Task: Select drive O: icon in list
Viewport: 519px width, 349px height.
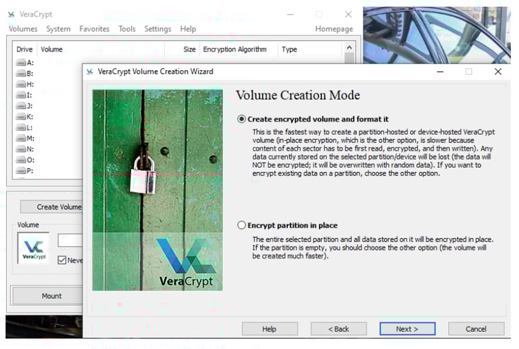Action: (21, 160)
